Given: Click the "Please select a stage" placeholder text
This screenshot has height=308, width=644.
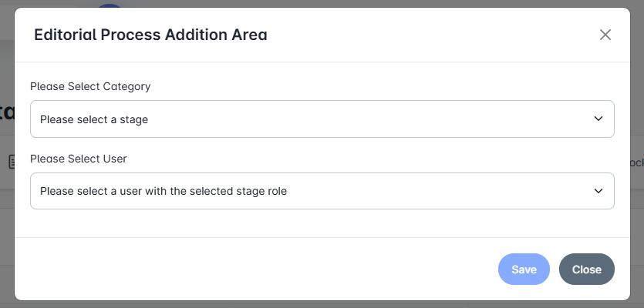Looking at the screenshot, I should (94, 119).
